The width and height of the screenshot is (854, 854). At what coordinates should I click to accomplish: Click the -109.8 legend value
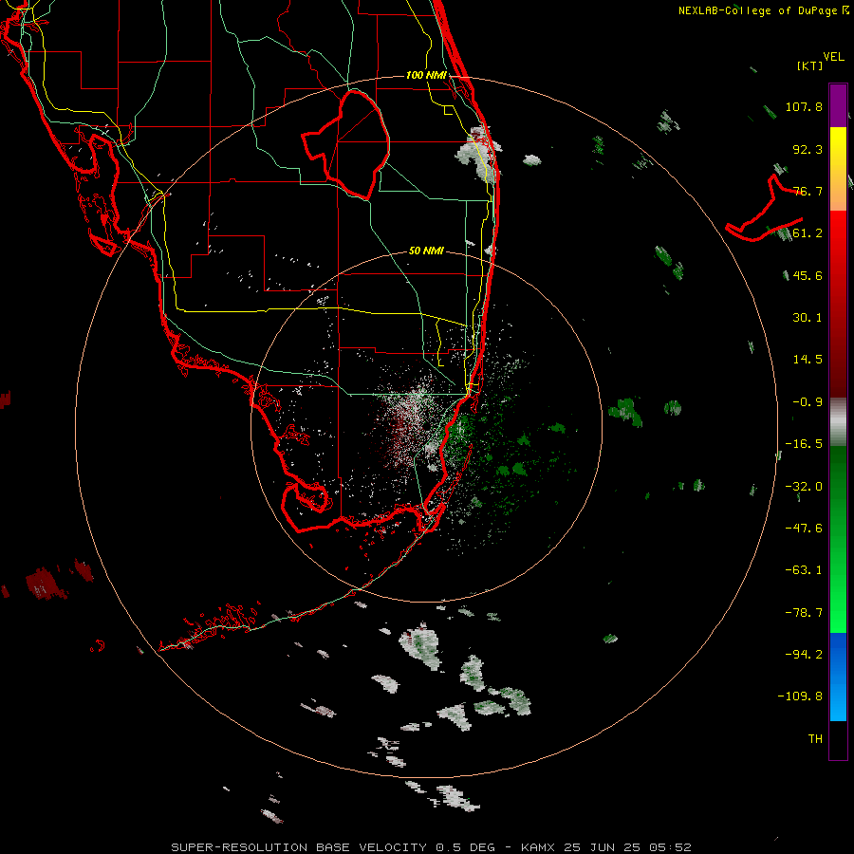(800, 696)
